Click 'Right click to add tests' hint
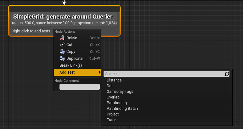The width and height of the screenshot is (243, 129). coord(31,31)
